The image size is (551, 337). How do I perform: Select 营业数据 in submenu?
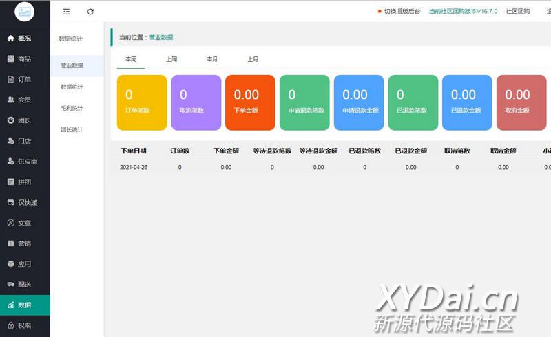77,65
